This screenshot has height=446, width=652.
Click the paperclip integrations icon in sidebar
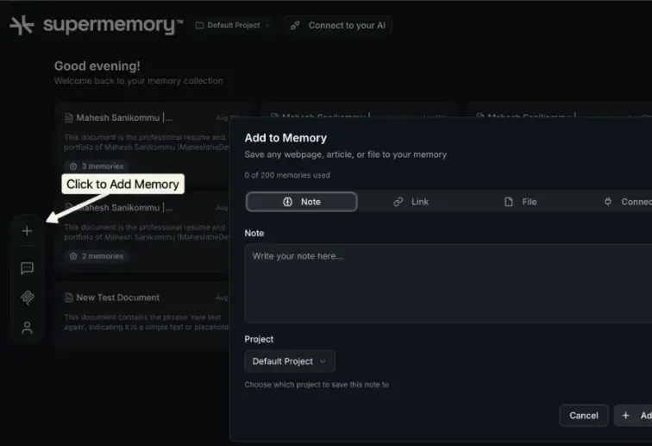tap(27, 298)
